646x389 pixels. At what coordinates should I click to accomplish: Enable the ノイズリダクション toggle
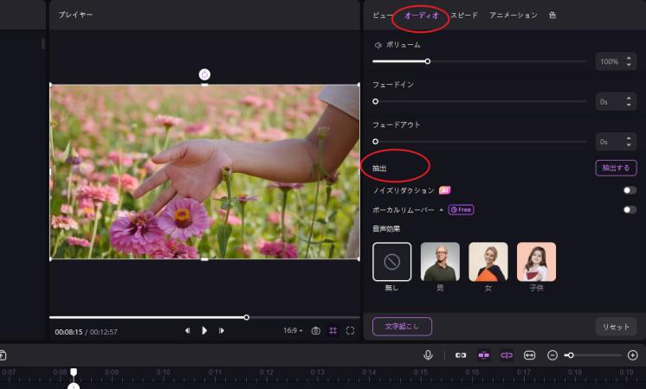click(629, 190)
